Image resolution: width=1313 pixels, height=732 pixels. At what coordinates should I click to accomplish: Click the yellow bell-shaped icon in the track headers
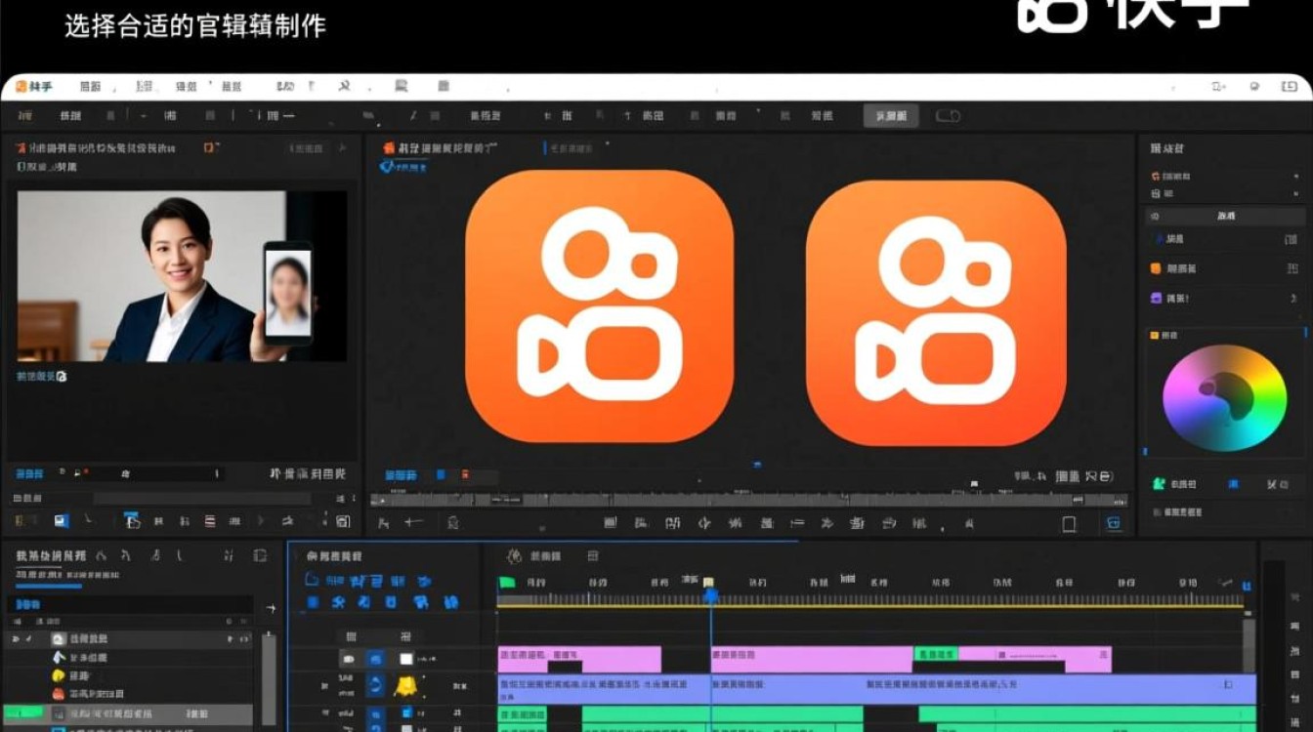(404, 687)
